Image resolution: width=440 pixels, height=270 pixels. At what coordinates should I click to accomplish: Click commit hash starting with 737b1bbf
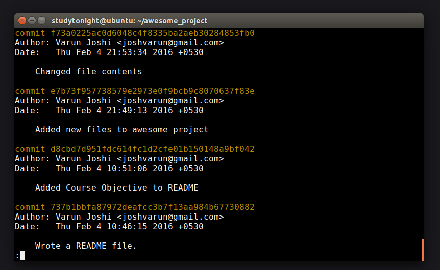point(153,207)
